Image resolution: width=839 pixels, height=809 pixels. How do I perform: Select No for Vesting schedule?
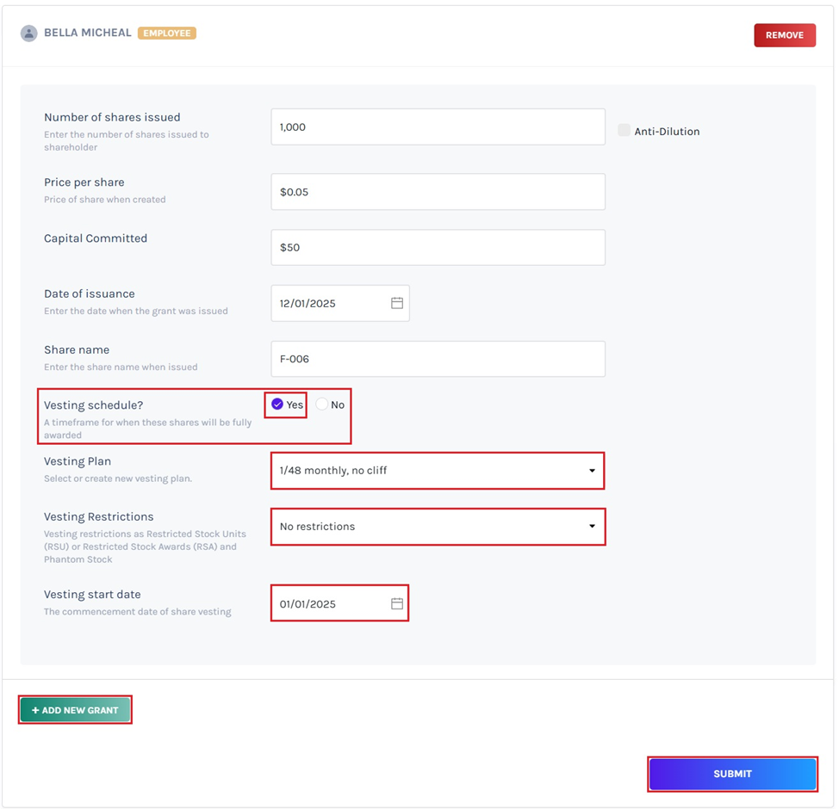pos(322,404)
